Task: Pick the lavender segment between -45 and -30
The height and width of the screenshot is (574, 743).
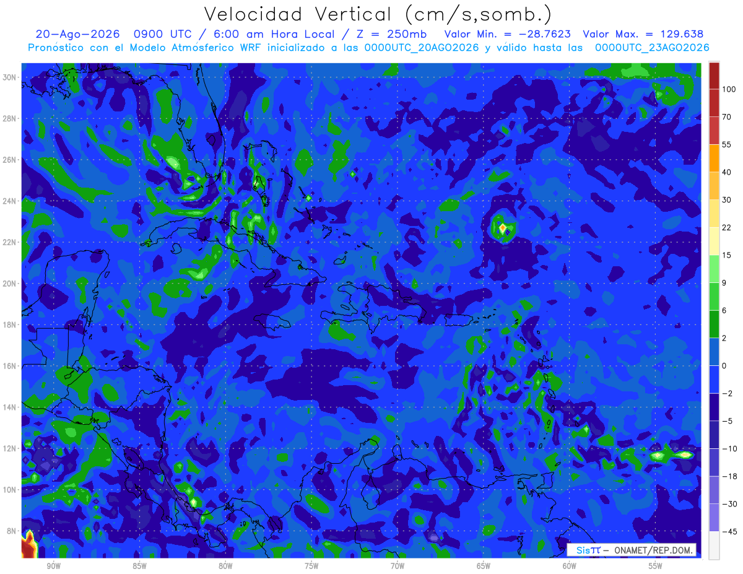Action: coord(714,518)
